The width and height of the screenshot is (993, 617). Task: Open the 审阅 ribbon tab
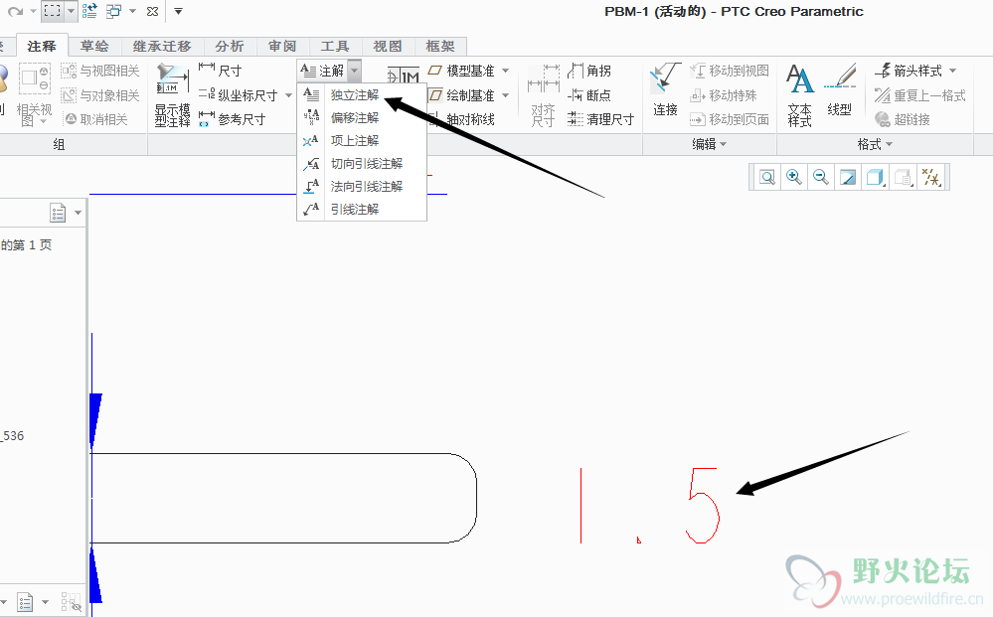point(282,46)
